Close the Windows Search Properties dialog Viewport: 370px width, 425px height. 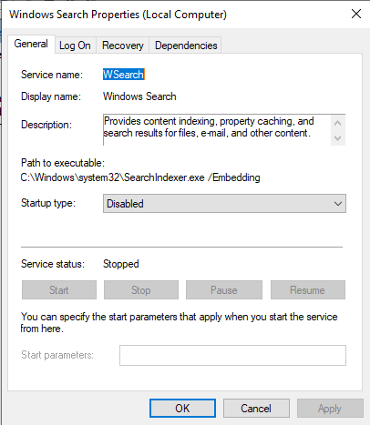click(x=356, y=14)
